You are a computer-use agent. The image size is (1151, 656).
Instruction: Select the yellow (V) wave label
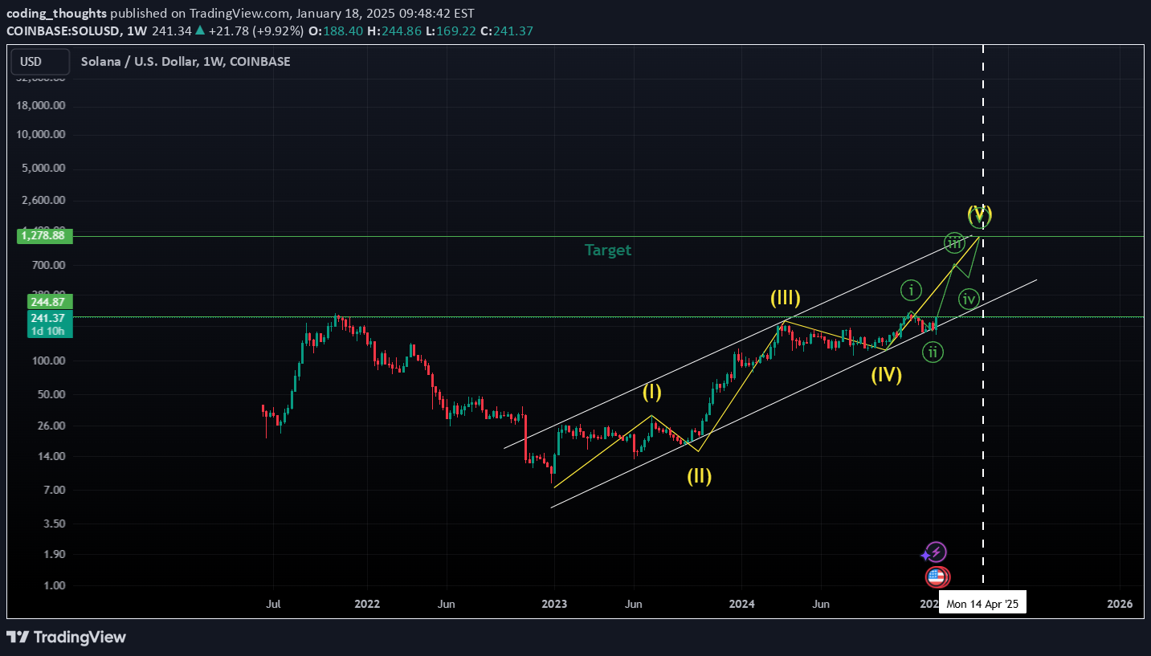[x=980, y=214]
